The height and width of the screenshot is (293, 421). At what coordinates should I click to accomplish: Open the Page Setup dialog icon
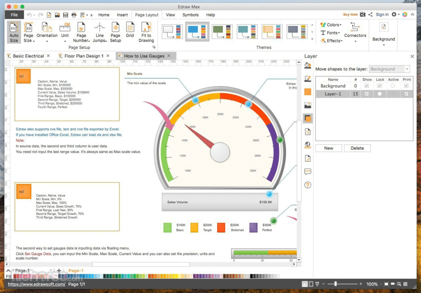pos(116,32)
